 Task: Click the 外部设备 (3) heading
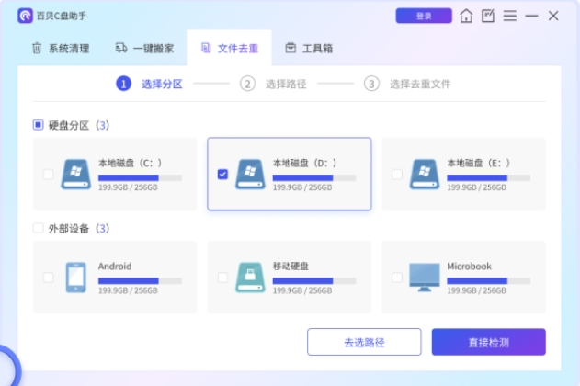click(x=79, y=229)
